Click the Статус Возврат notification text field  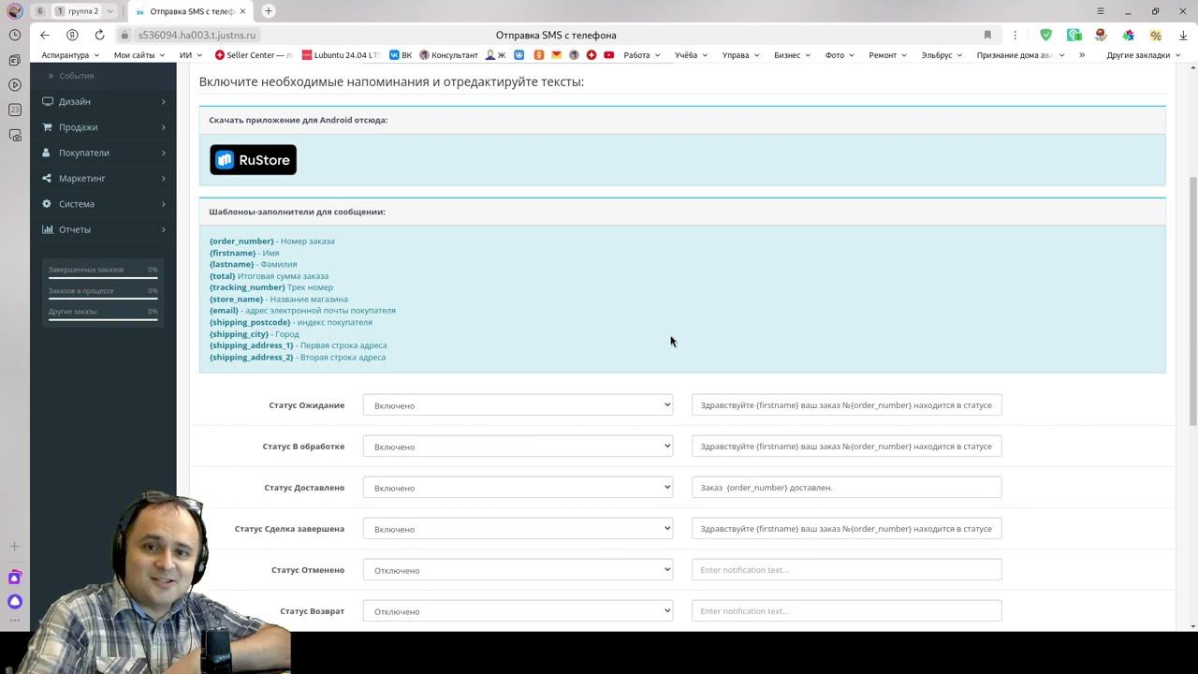pos(846,611)
